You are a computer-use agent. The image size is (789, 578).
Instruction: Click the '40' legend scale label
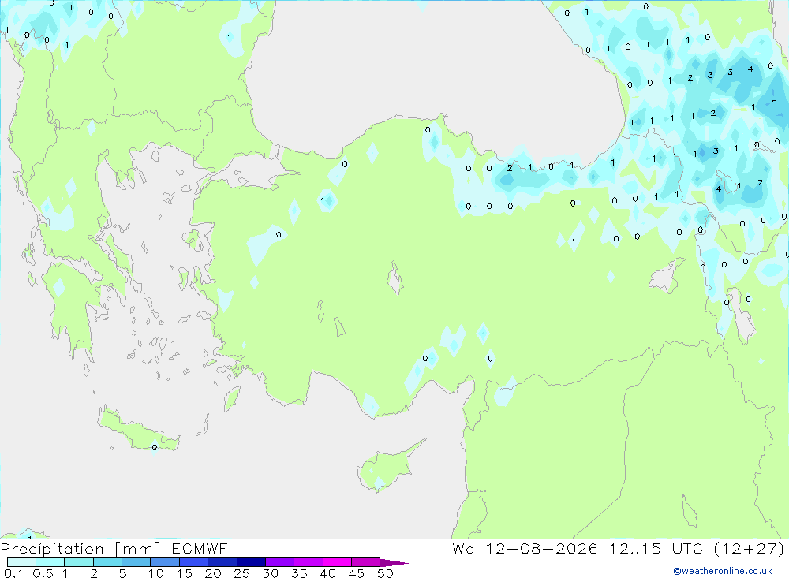(x=327, y=573)
